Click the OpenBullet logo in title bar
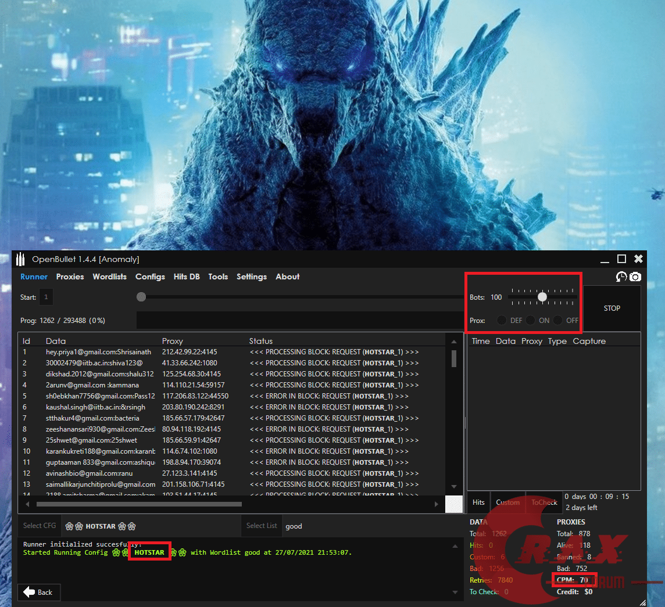Screen dimensions: 665x607 (x=20, y=259)
